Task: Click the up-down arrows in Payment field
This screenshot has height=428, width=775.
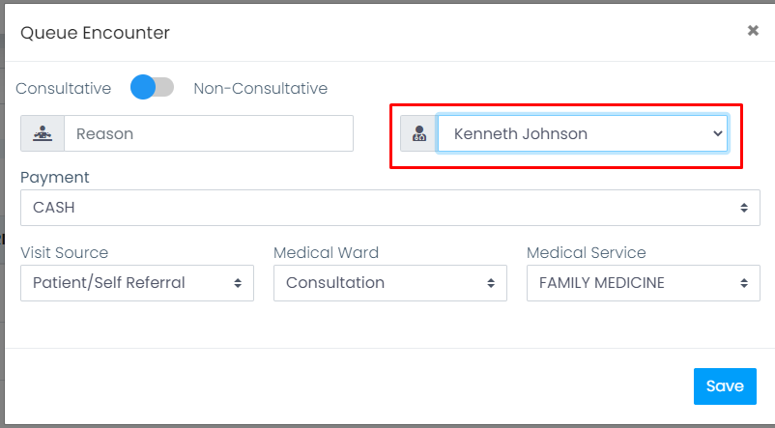Action: 744,208
